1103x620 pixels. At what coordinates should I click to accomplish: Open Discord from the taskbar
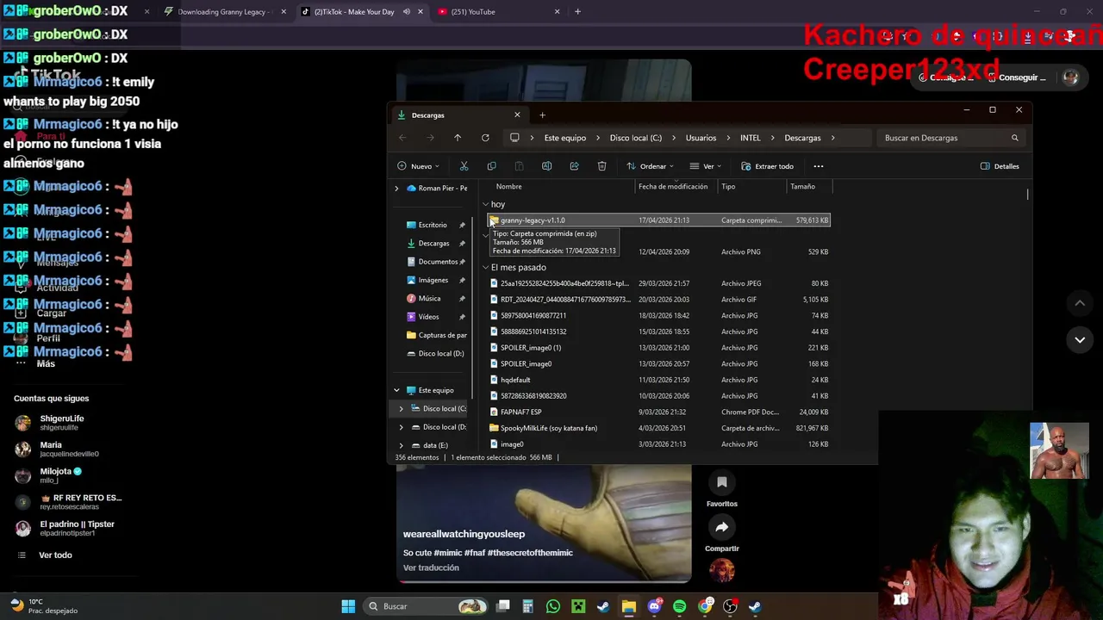pos(654,606)
